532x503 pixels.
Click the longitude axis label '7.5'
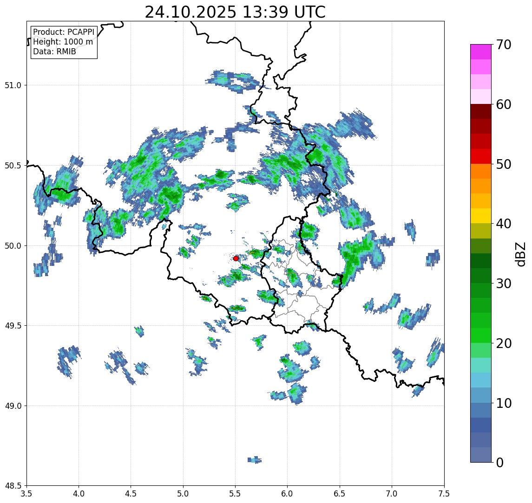[444, 494]
